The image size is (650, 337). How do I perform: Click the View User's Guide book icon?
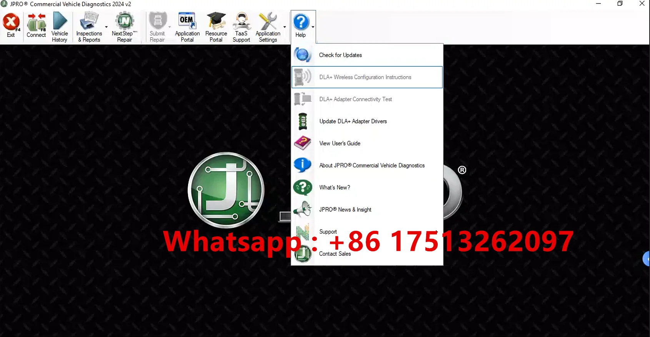(303, 143)
